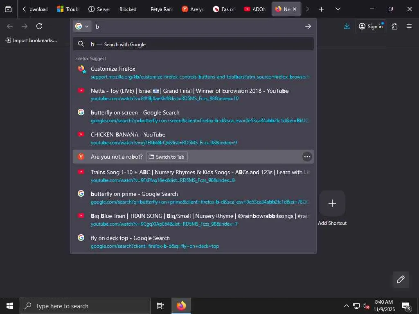
Task: Click the Google favicon of fly on deck top
Action: point(81,238)
